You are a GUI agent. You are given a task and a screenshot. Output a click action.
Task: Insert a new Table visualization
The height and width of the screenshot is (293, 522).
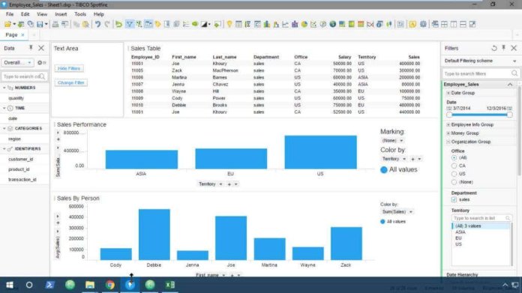pos(238,24)
